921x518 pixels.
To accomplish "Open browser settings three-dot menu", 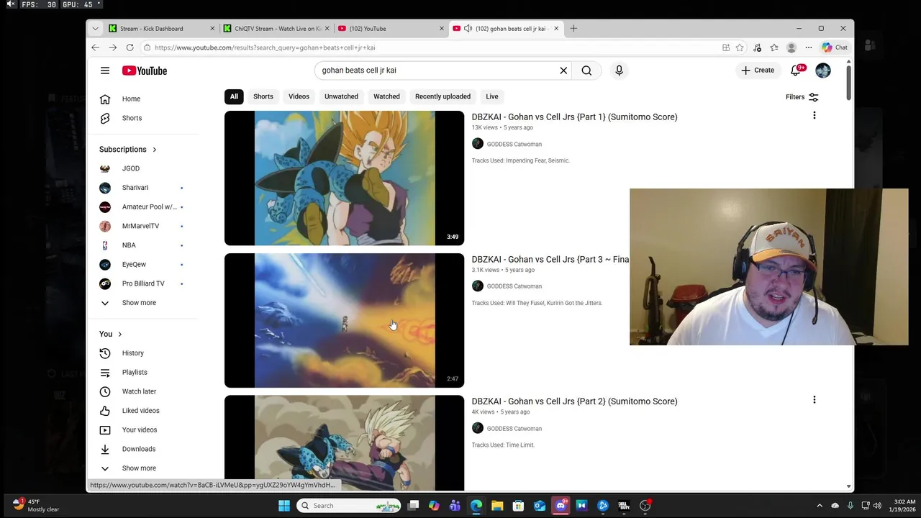I will click(809, 47).
